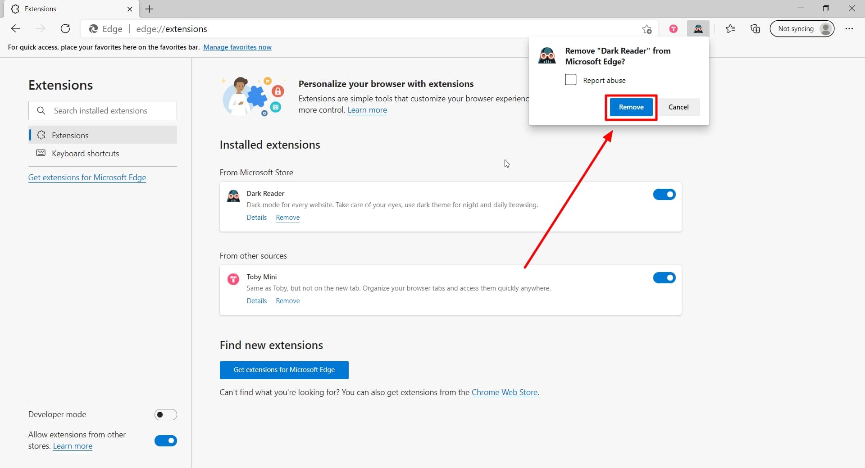Viewport: 865px width, 468px height.
Task: Select Extensions in the sidebar
Action: 103,135
